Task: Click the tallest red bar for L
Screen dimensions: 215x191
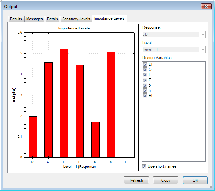Action: 64,103
